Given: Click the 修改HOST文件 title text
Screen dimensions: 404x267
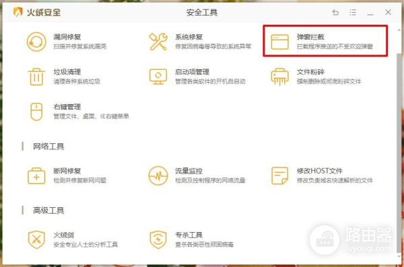Looking at the screenshot, I should click(319, 171).
